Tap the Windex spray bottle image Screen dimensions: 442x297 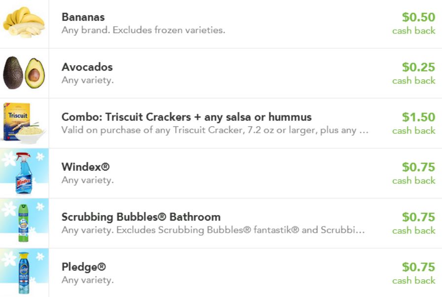pos(24,173)
